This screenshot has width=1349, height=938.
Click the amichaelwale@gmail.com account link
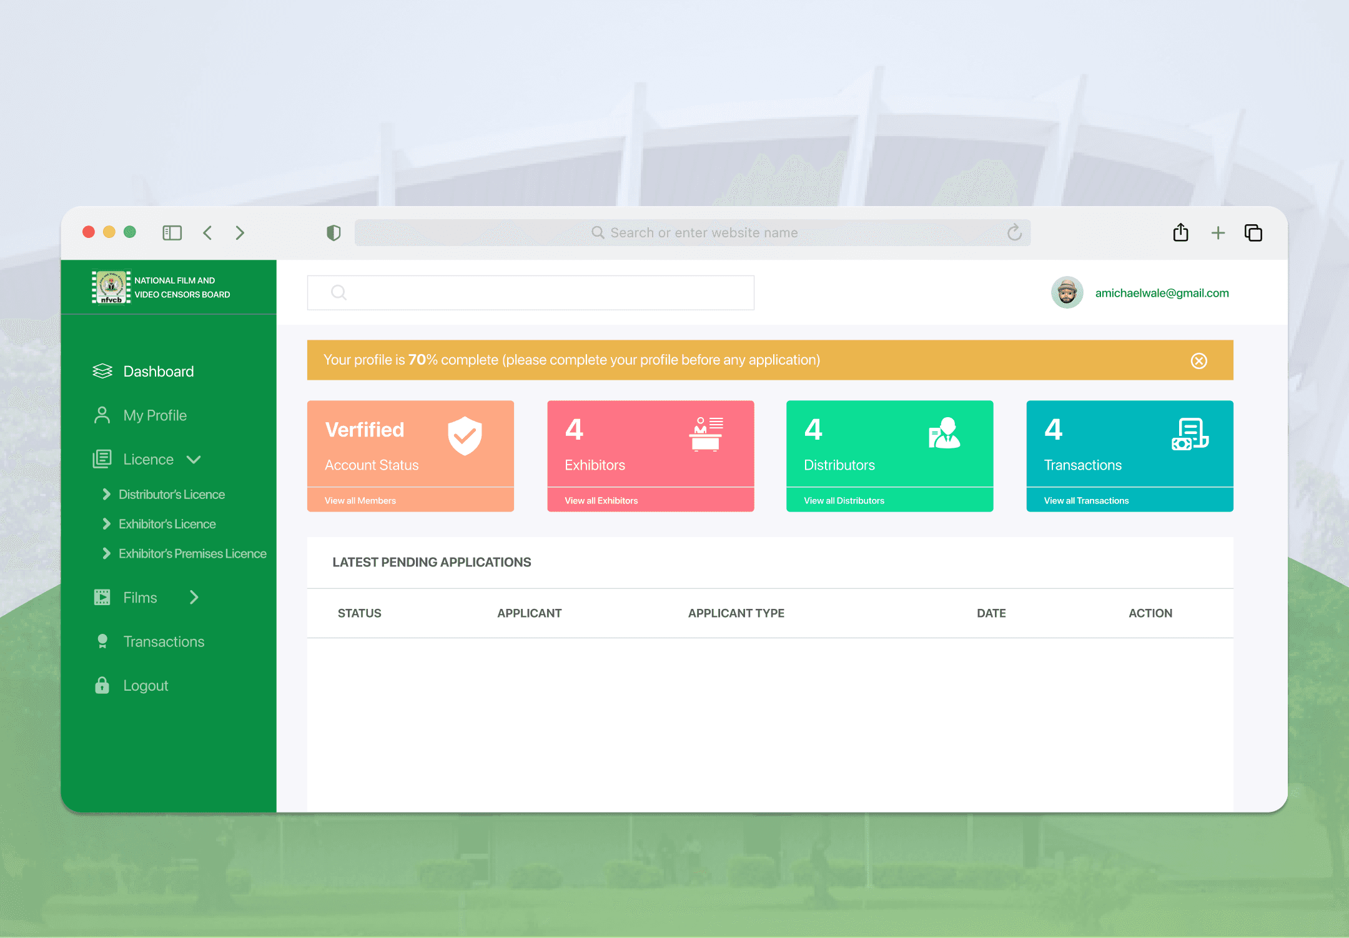click(x=1162, y=293)
